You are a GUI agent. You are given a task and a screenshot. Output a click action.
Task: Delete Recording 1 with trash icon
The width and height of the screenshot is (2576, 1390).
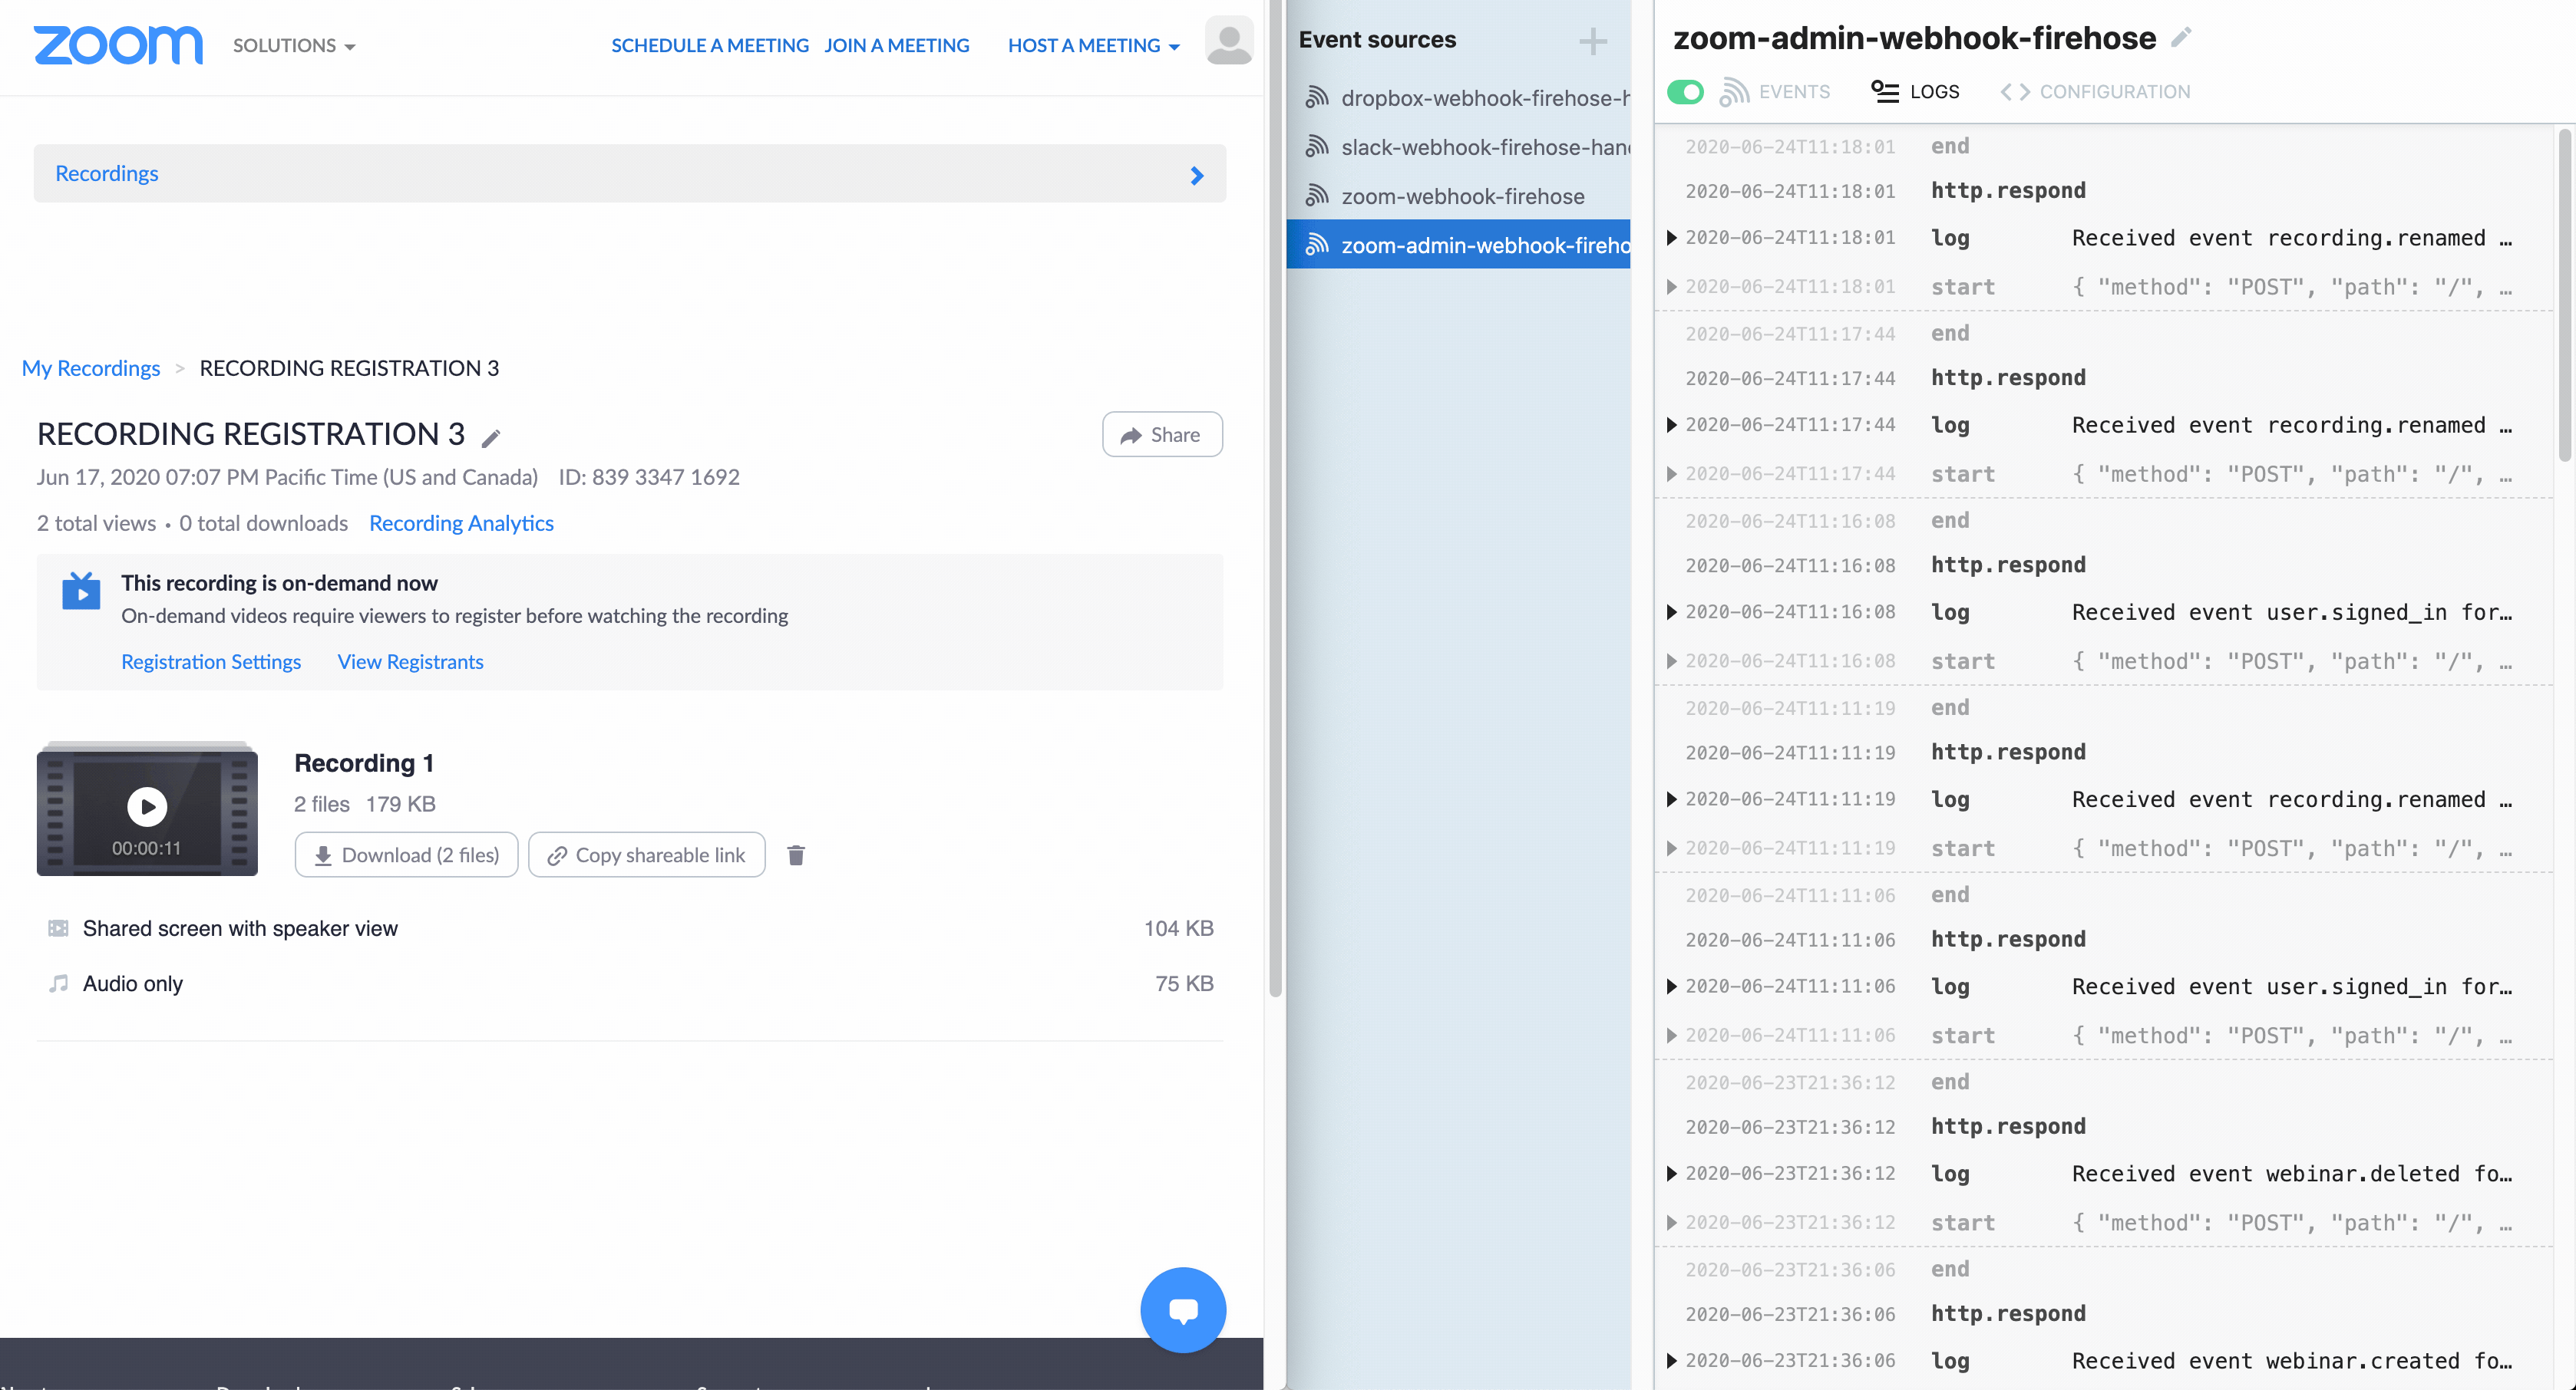(x=796, y=855)
